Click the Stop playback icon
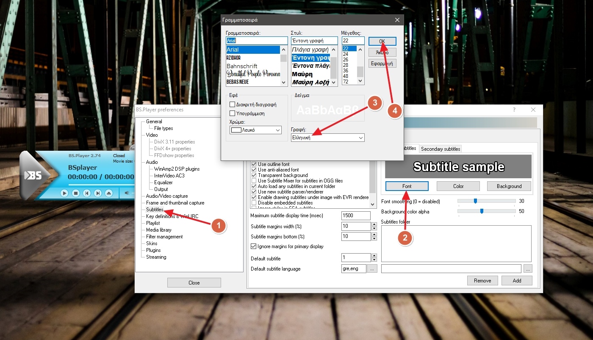This screenshot has width=593, height=340. tap(76, 193)
